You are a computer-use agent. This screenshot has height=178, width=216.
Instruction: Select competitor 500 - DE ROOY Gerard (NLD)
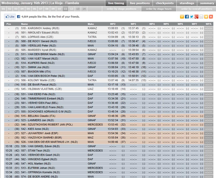click(39, 41)
